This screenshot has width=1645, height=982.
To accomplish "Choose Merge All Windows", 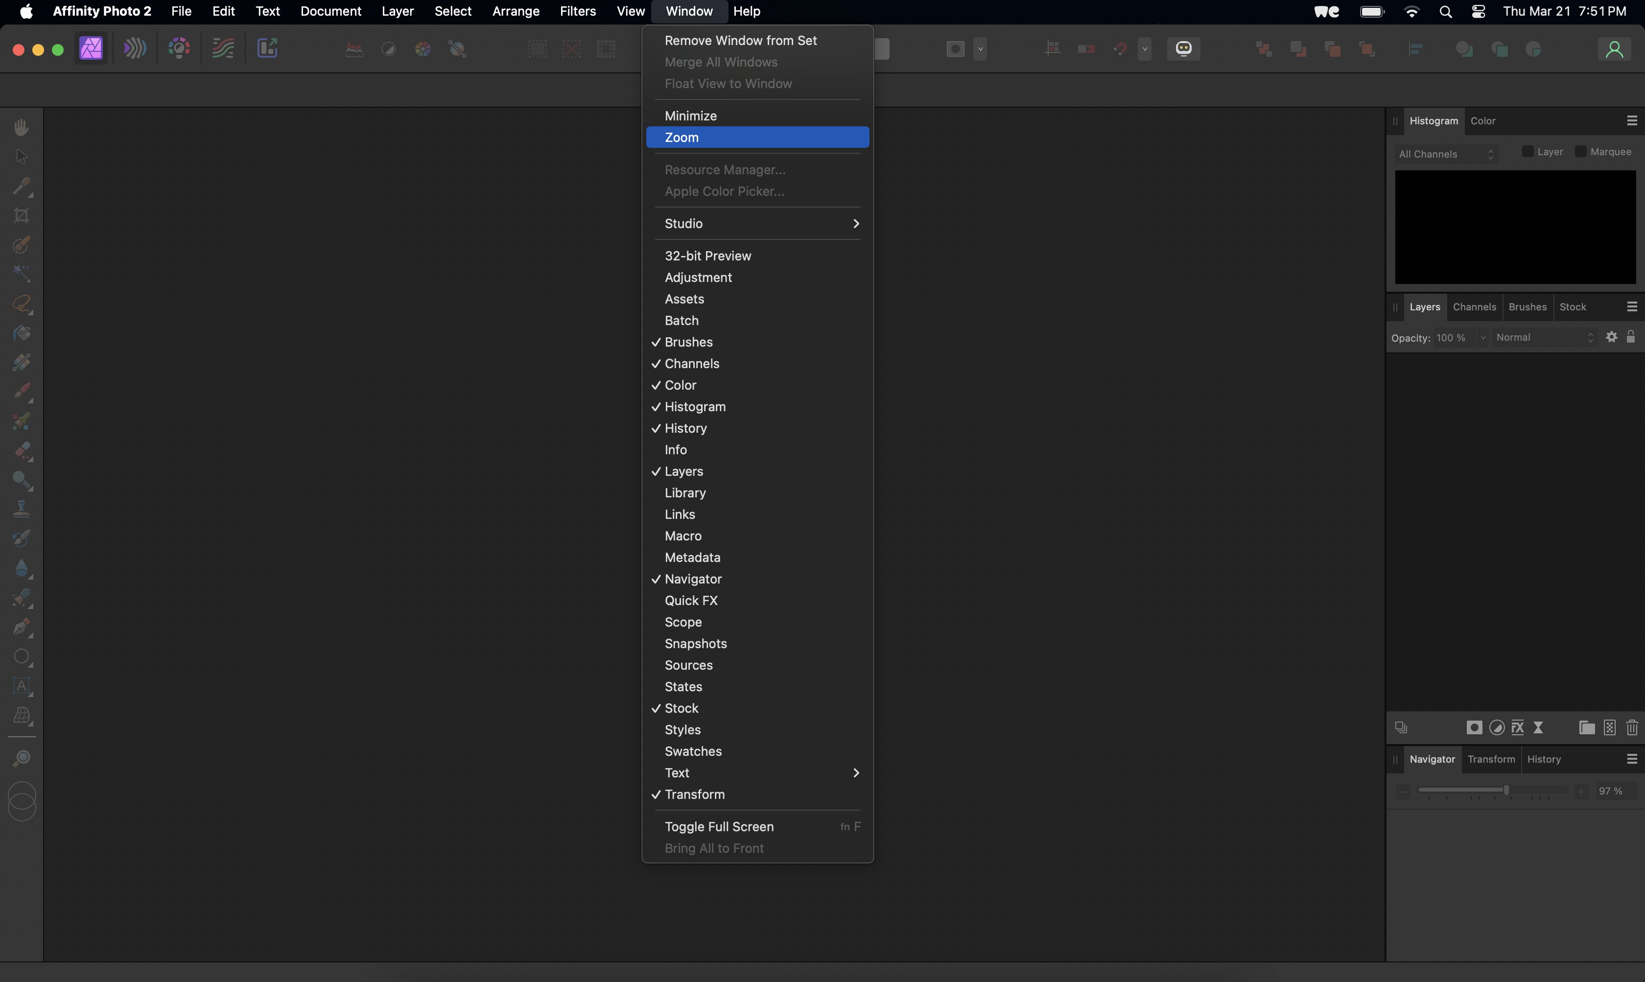I will coord(721,62).
